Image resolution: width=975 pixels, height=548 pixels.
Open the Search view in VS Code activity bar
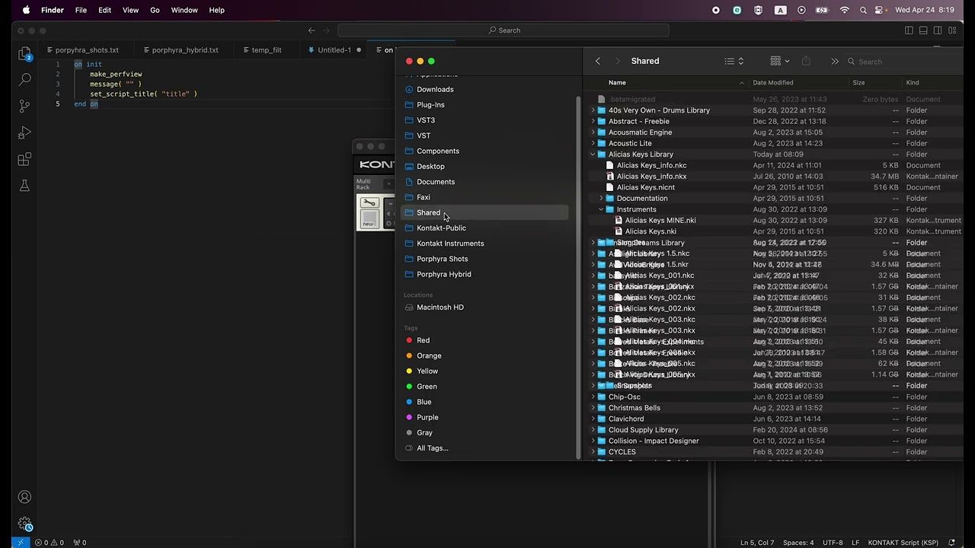coord(24,79)
